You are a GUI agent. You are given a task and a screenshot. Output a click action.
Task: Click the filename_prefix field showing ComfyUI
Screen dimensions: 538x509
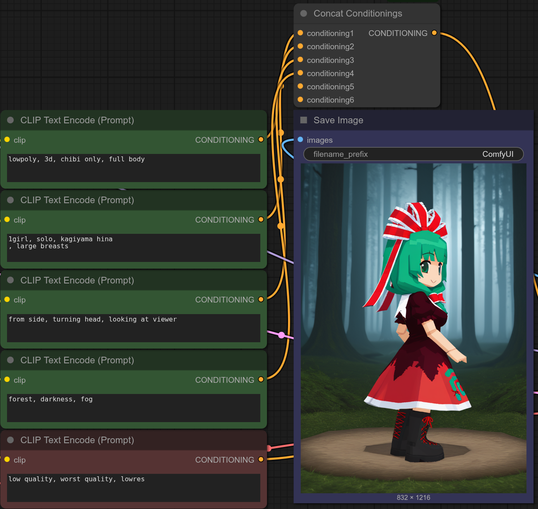(413, 154)
